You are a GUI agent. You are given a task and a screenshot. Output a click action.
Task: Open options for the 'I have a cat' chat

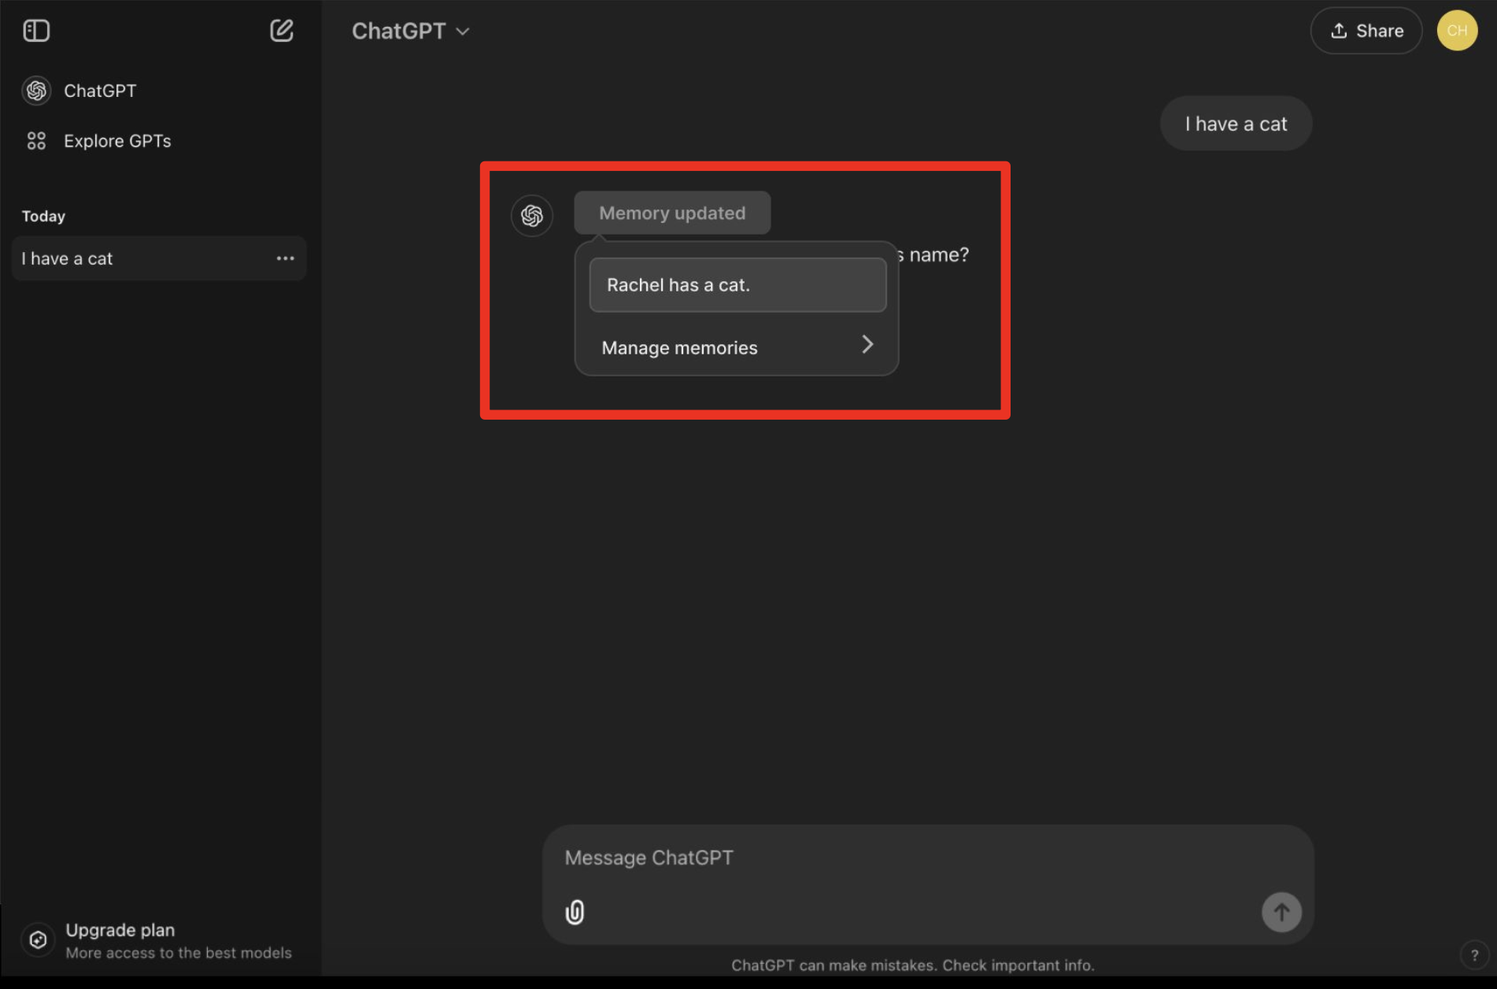(285, 258)
